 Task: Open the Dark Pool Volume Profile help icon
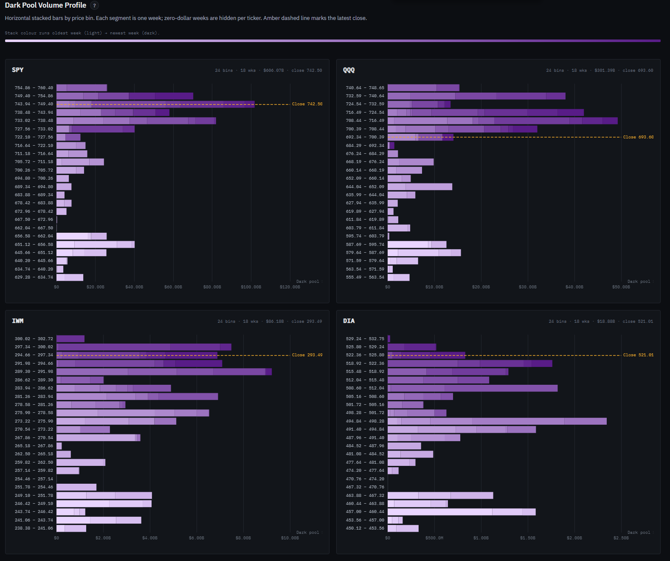coord(95,6)
